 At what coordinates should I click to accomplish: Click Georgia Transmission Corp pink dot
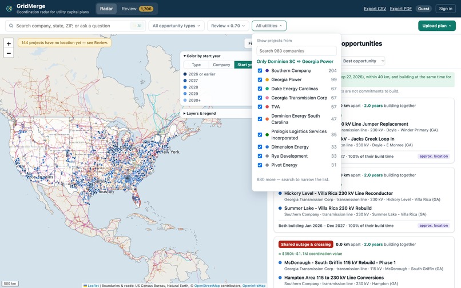tap(267, 98)
